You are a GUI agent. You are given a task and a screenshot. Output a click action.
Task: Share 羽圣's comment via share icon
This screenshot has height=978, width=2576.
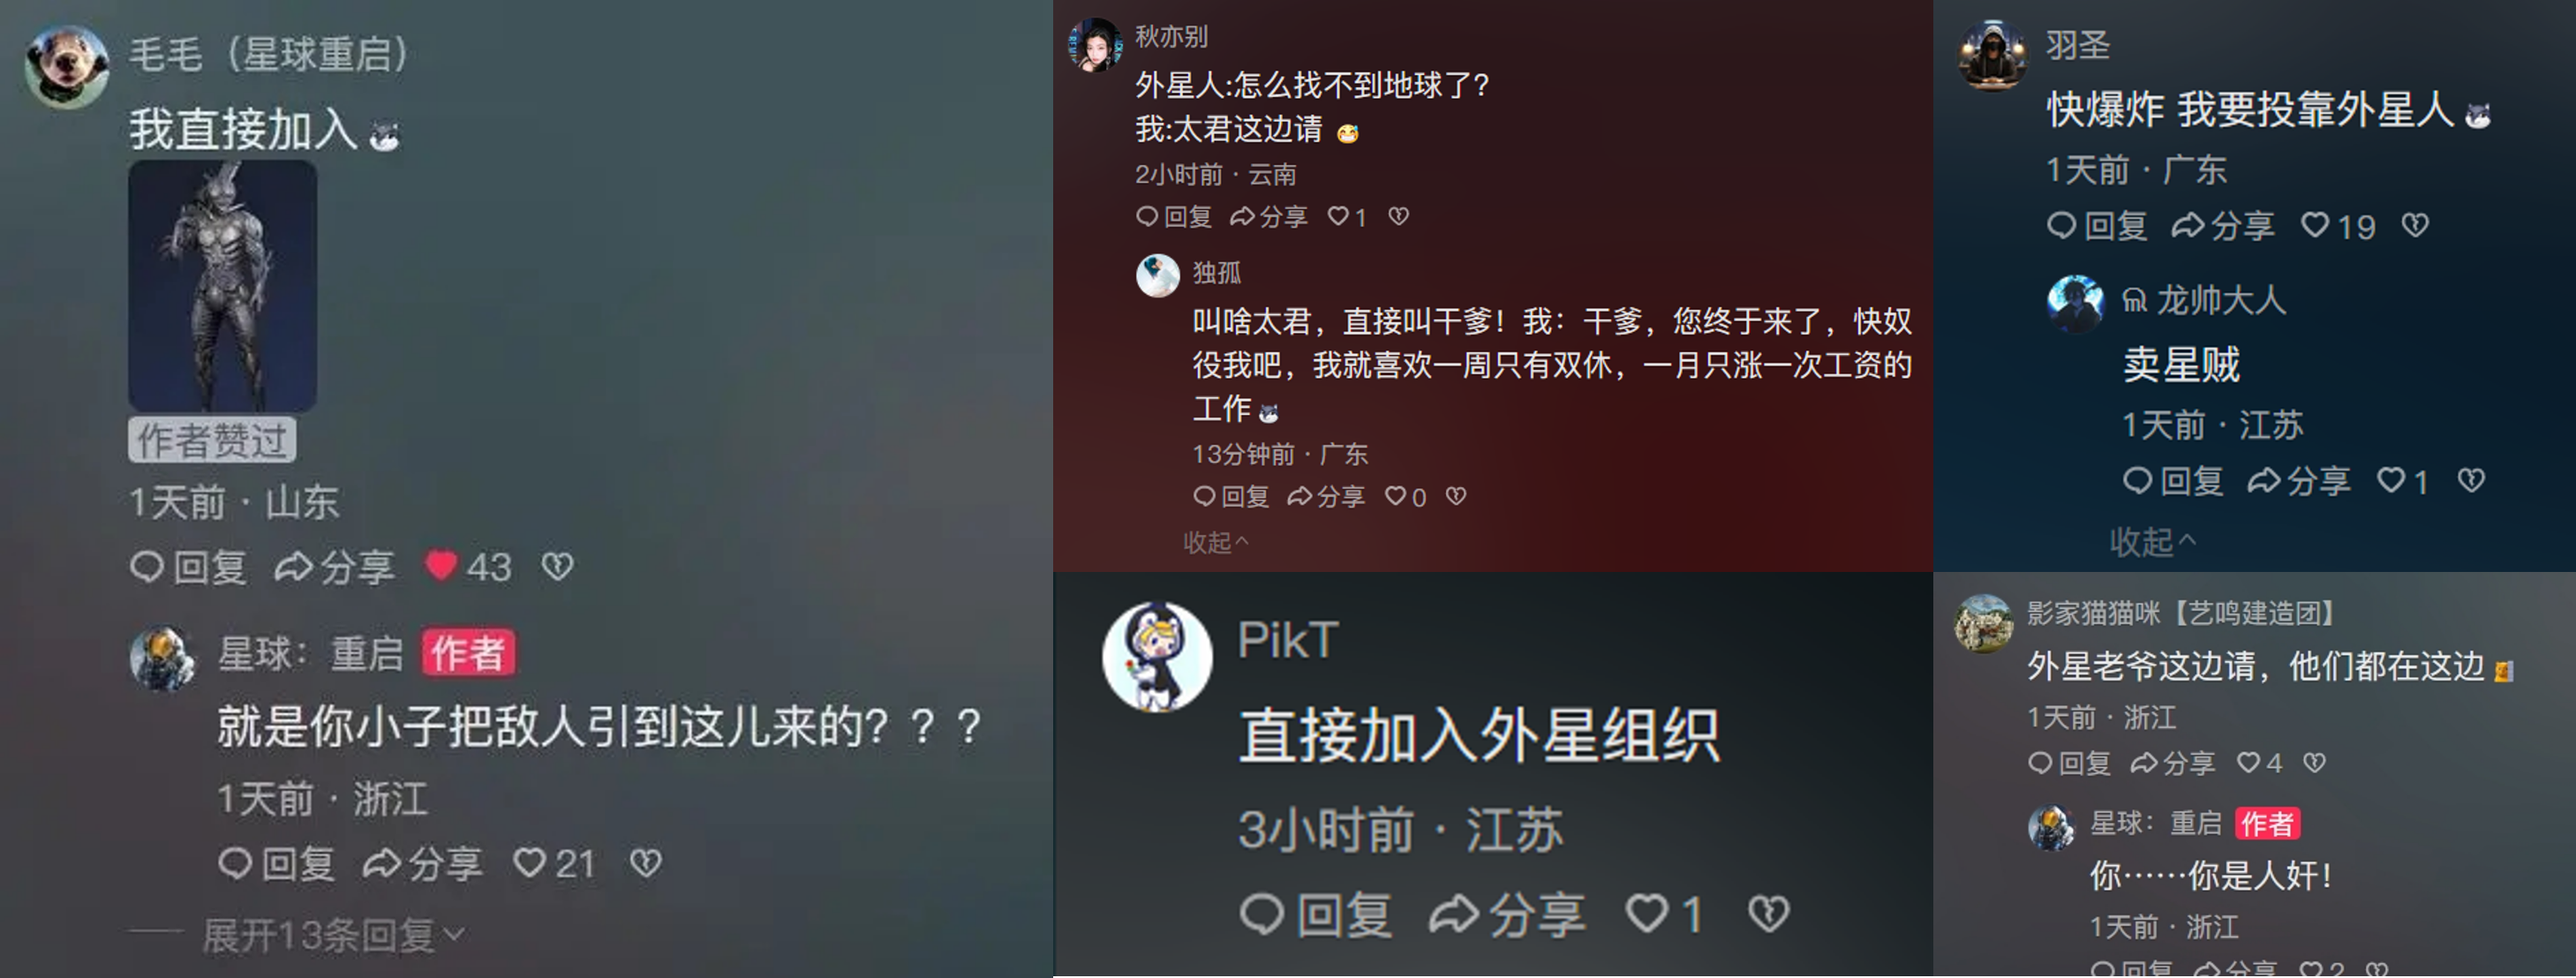(2224, 226)
